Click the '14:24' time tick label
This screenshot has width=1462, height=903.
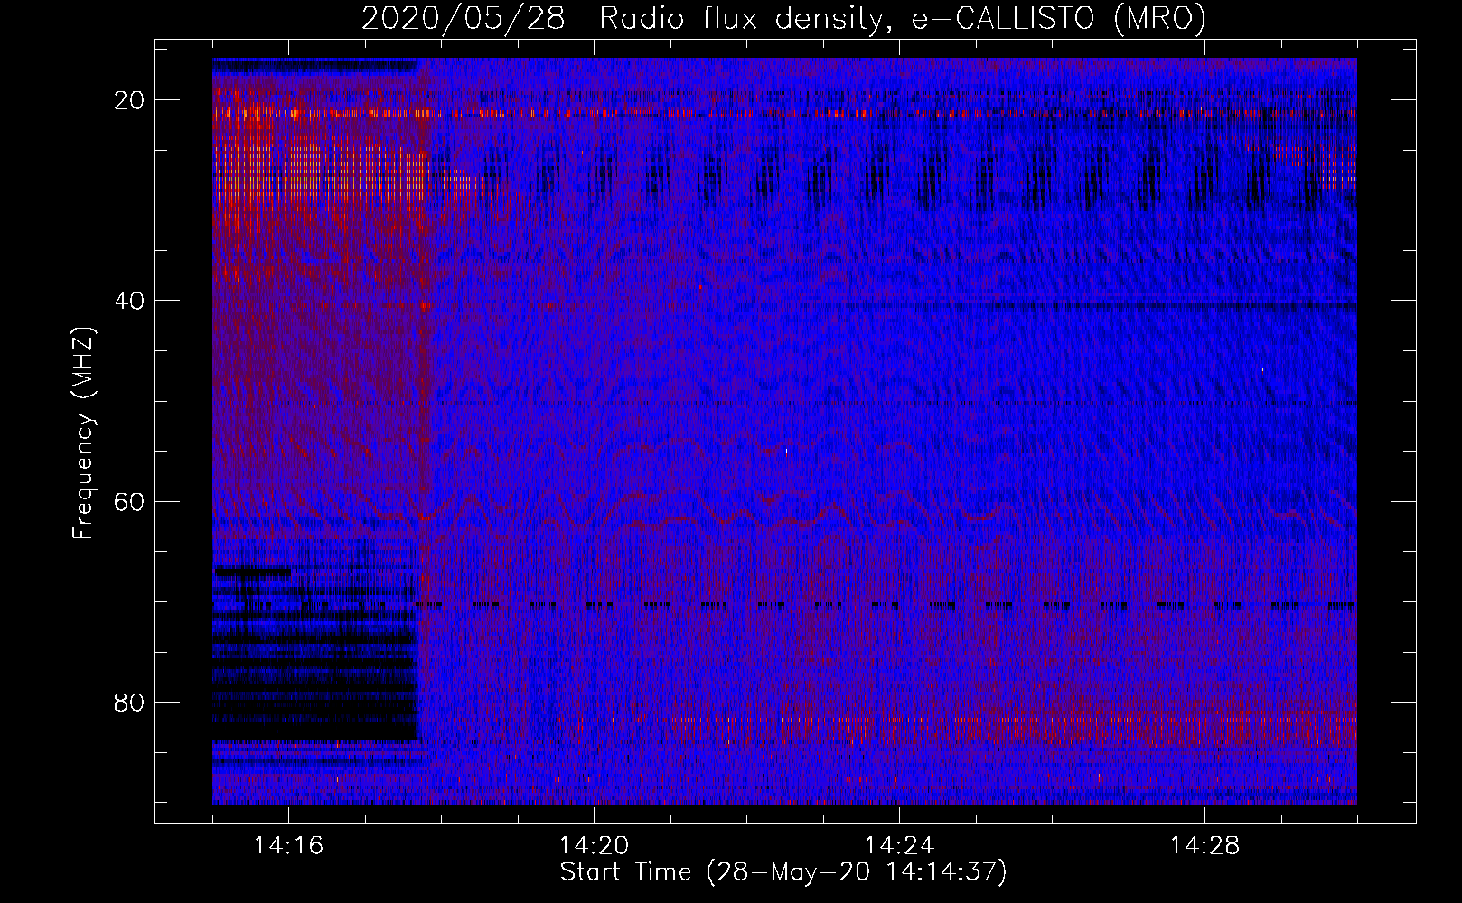(x=899, y=845)
